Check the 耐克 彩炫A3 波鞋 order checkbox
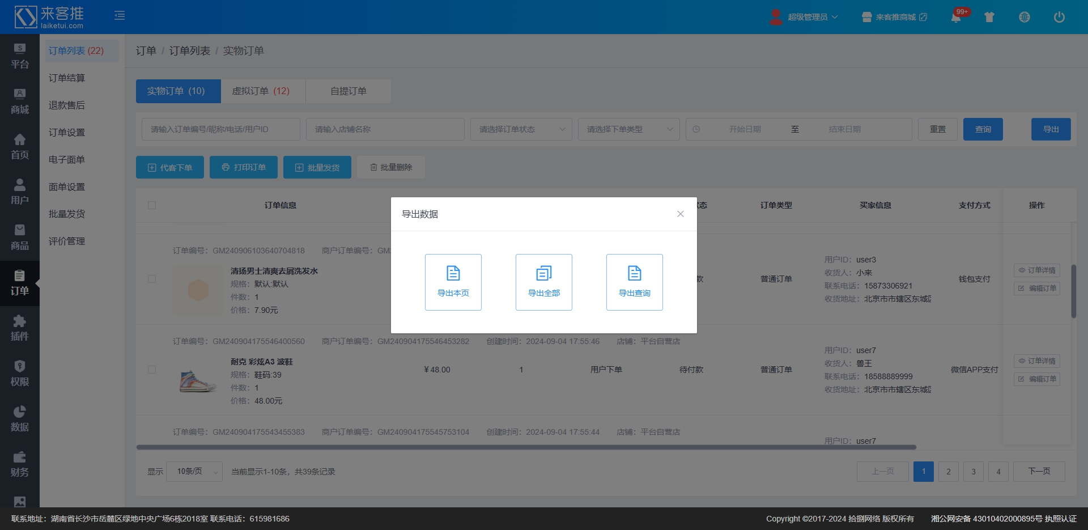The image size is (1088, 530). pyautogui.click(x=152, y=370)
